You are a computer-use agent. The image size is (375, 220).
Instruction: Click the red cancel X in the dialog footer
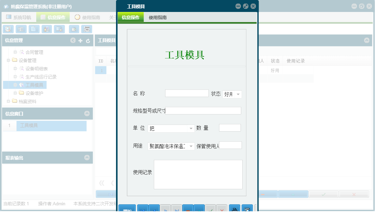click(222, 210)
